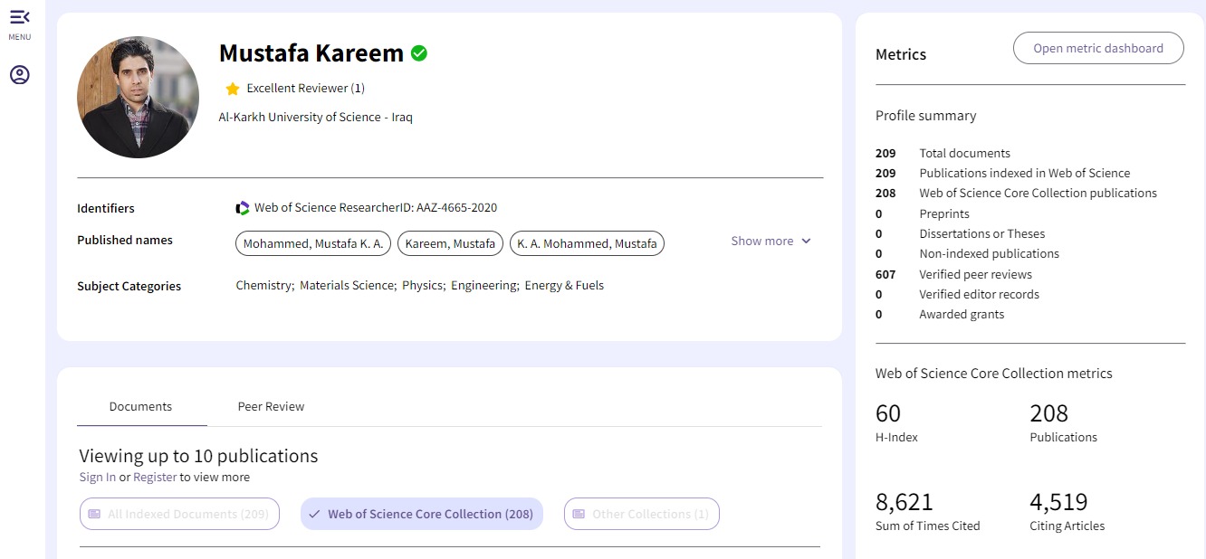The height and width of the screenshot is (559, 1206).
Task: Click the Excellent Reviewer star icon
Action: coord(233,89)
